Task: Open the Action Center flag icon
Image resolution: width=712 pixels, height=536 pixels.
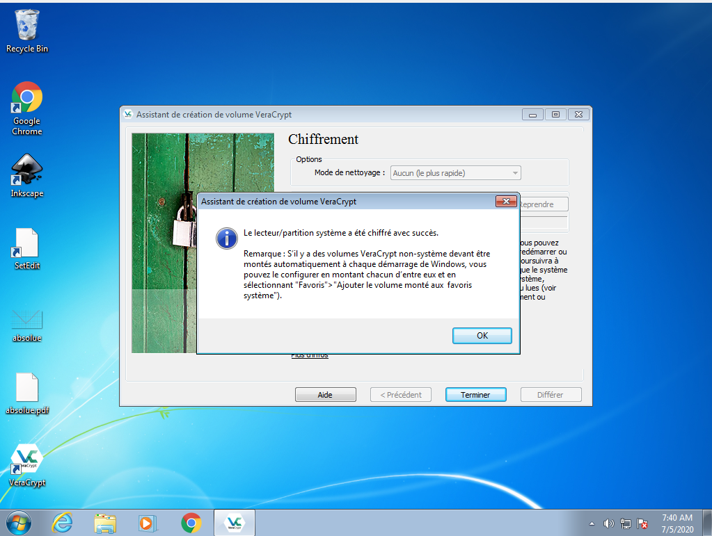Action: click(x=642, y=523)
